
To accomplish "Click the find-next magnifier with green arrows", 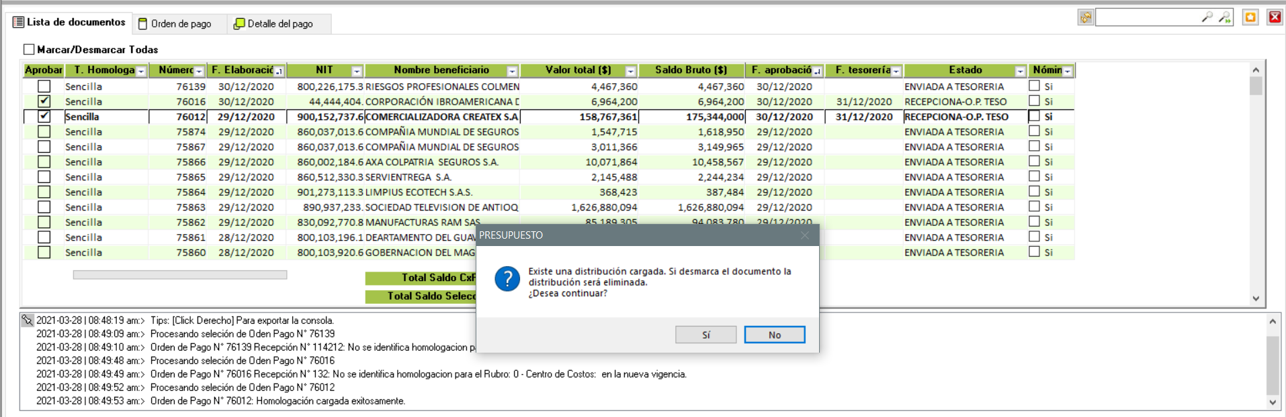I will [x=1225, y=17].
